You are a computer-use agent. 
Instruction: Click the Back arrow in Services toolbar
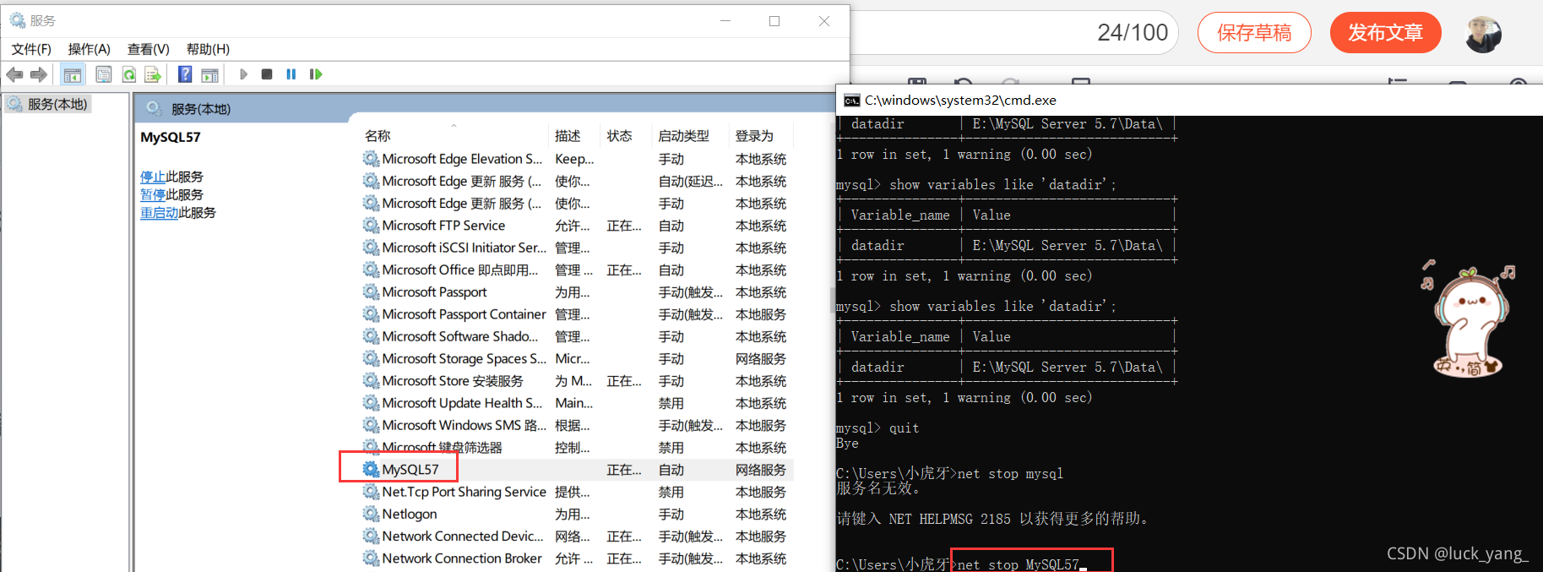tap(14, 74)
